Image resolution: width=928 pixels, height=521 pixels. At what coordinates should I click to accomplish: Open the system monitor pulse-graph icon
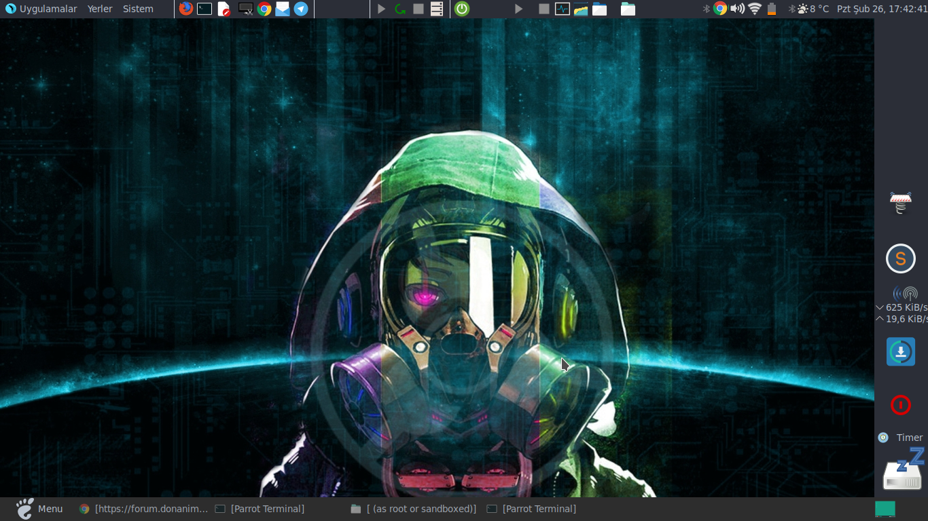point(562,9)
